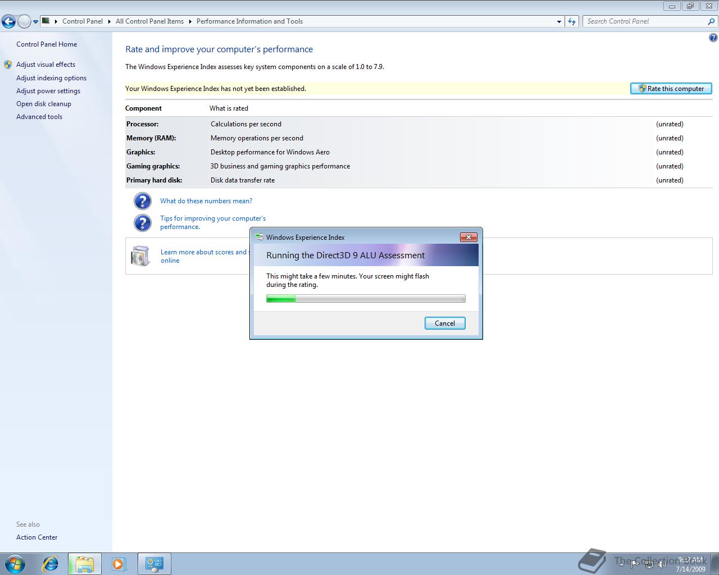
Task: Click the search magnifier icon
Action: [712, 21]
